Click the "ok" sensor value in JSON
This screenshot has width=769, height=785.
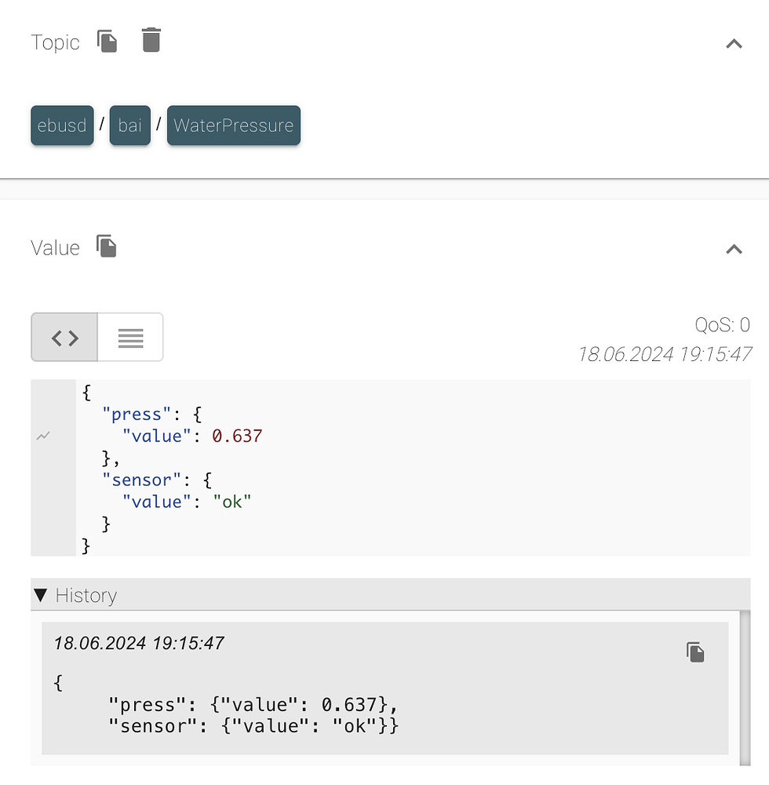232,502
